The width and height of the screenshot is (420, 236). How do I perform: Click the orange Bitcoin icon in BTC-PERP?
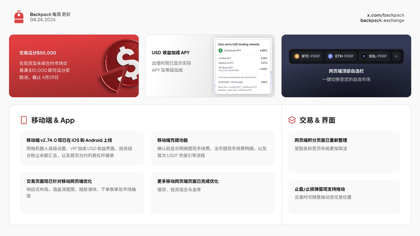297,56
